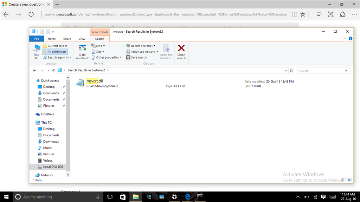360x202 pixels.
Task: Click Edge browser refresh button
Action: (31, 14)
